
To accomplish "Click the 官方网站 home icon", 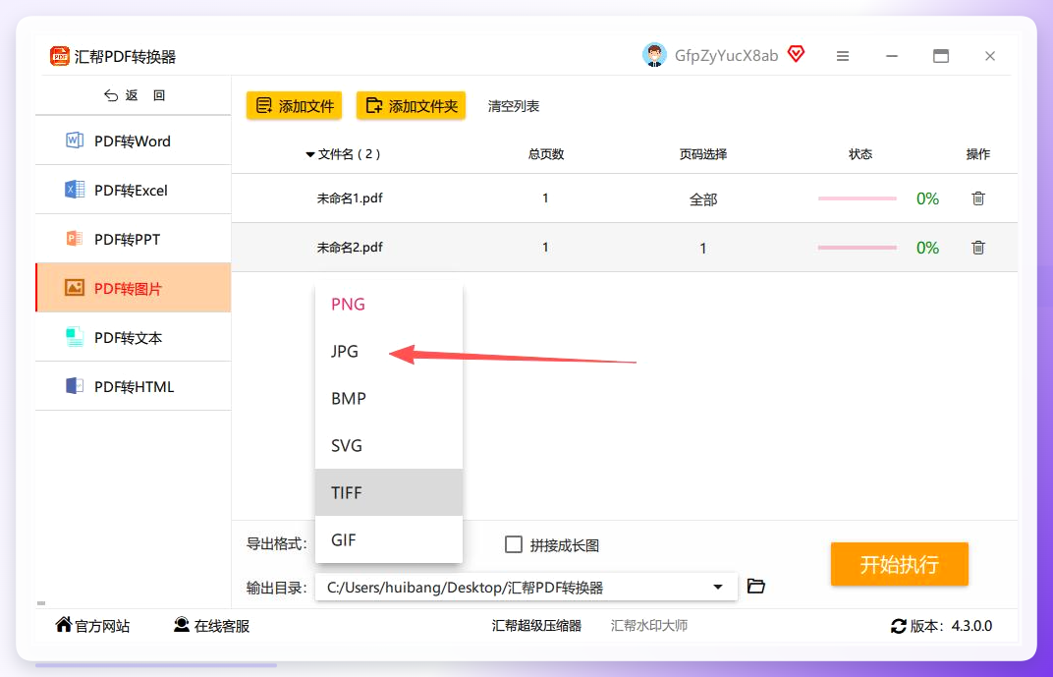I will pyautogui.click(x=64, y=625).
